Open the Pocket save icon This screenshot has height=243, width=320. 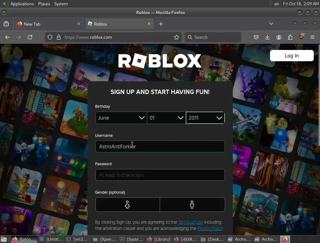pyautogui.click(x=256, y=37)
